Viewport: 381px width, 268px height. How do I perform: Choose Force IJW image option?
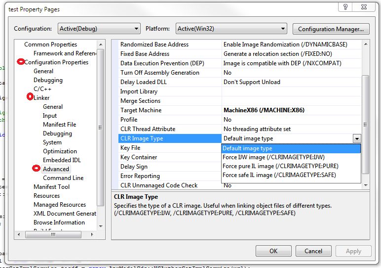coord(291,157)
